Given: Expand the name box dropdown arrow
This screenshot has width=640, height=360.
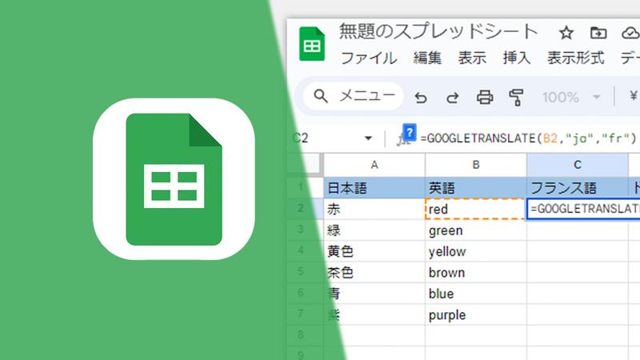Looking at the screenshot, I should click(368, 138).
